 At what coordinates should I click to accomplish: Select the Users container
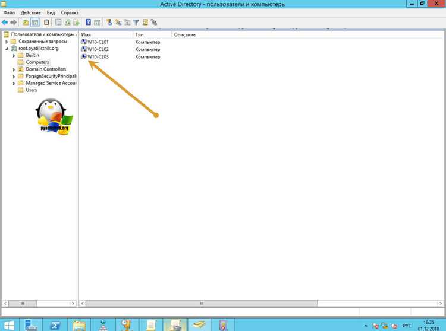[32, 90]
